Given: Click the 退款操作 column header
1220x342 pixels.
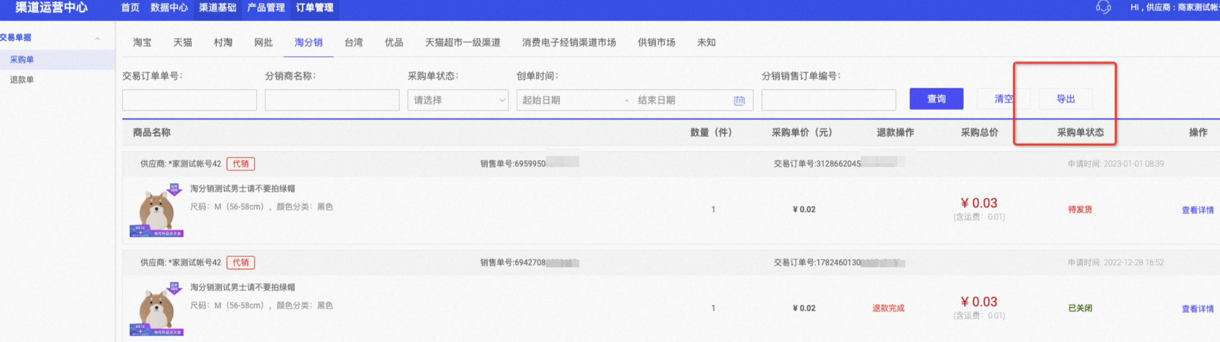Looking at the screenshot, I should coord(895,133).
